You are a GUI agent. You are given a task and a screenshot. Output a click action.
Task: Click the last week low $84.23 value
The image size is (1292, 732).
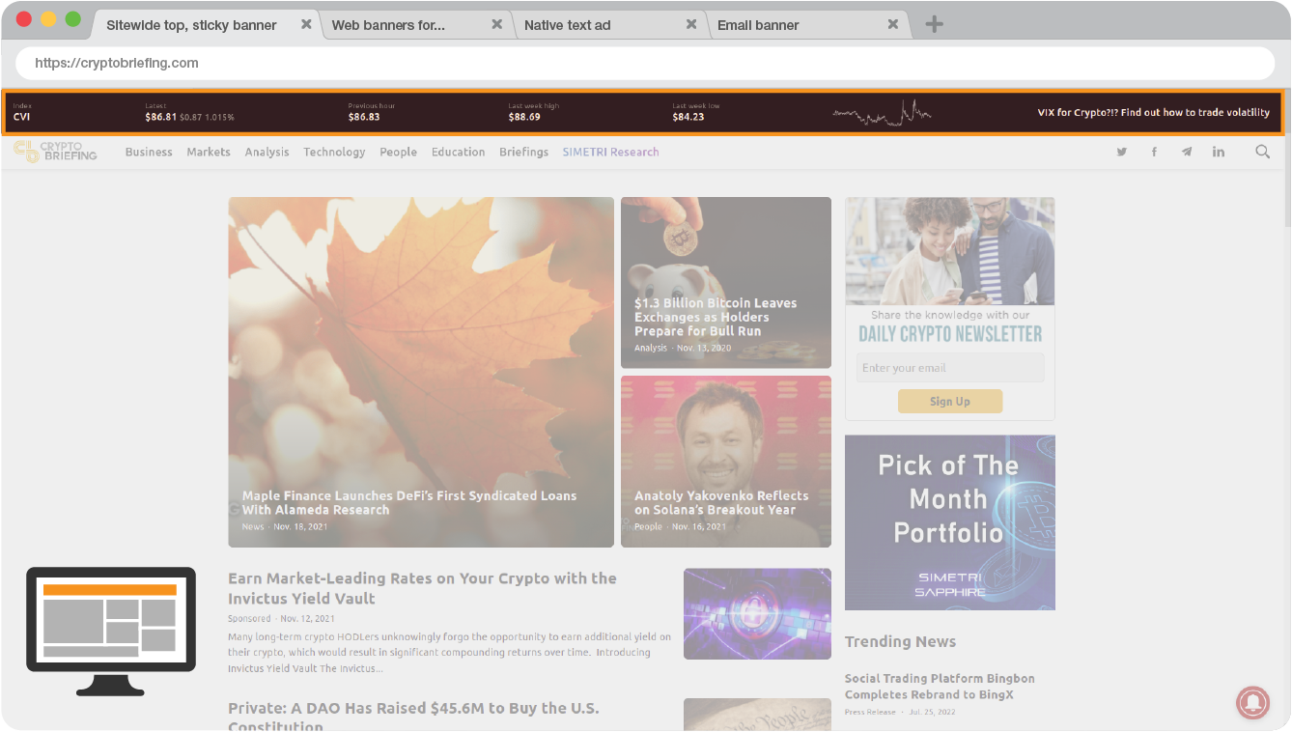pyautogui.click(x=688, y=117)
